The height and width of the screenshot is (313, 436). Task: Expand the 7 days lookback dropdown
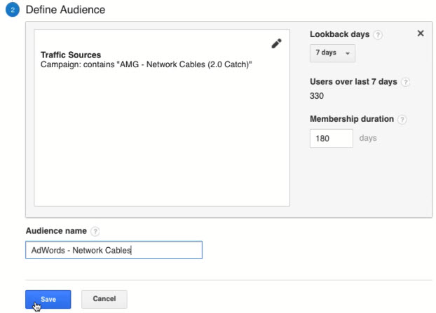pos(332,53)
